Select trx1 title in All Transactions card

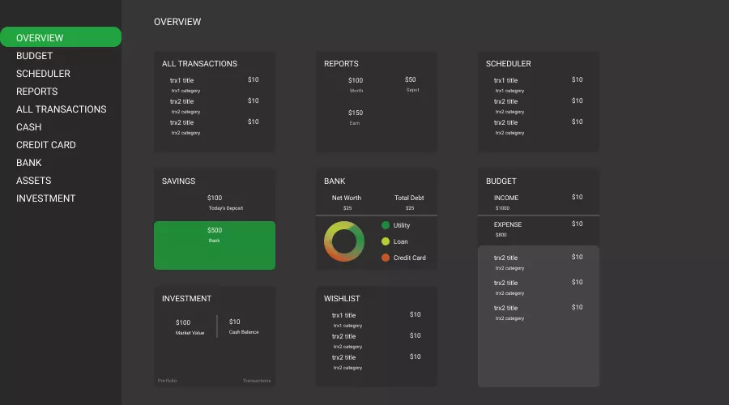[x=181, y=80]
